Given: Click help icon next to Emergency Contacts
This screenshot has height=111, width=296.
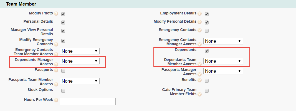Looking at the screenshot, I should (199, 31).
